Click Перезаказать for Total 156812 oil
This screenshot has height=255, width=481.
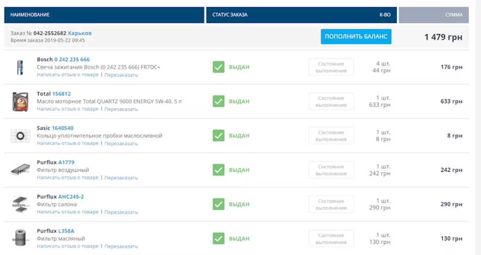pos(121,109)
